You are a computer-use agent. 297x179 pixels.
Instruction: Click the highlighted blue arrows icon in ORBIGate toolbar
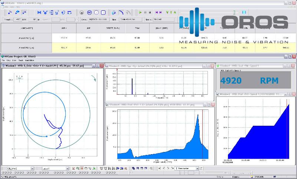point(24,13)
